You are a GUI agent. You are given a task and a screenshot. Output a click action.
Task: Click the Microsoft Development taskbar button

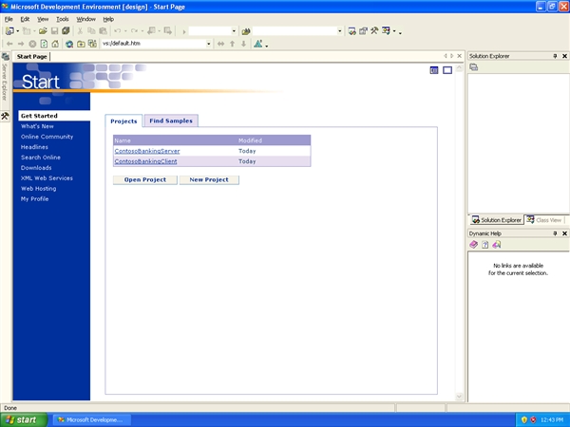[x=92, y=420]
